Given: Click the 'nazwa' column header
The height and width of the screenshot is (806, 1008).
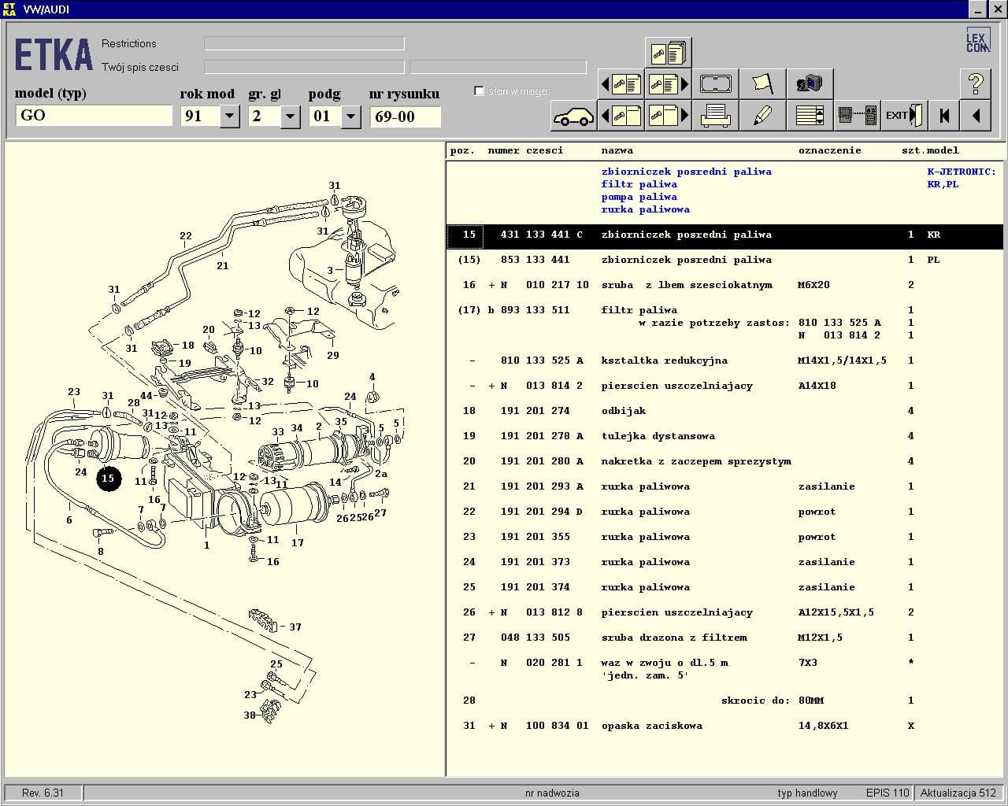Looking at the screenshot, I should (617, 150).
